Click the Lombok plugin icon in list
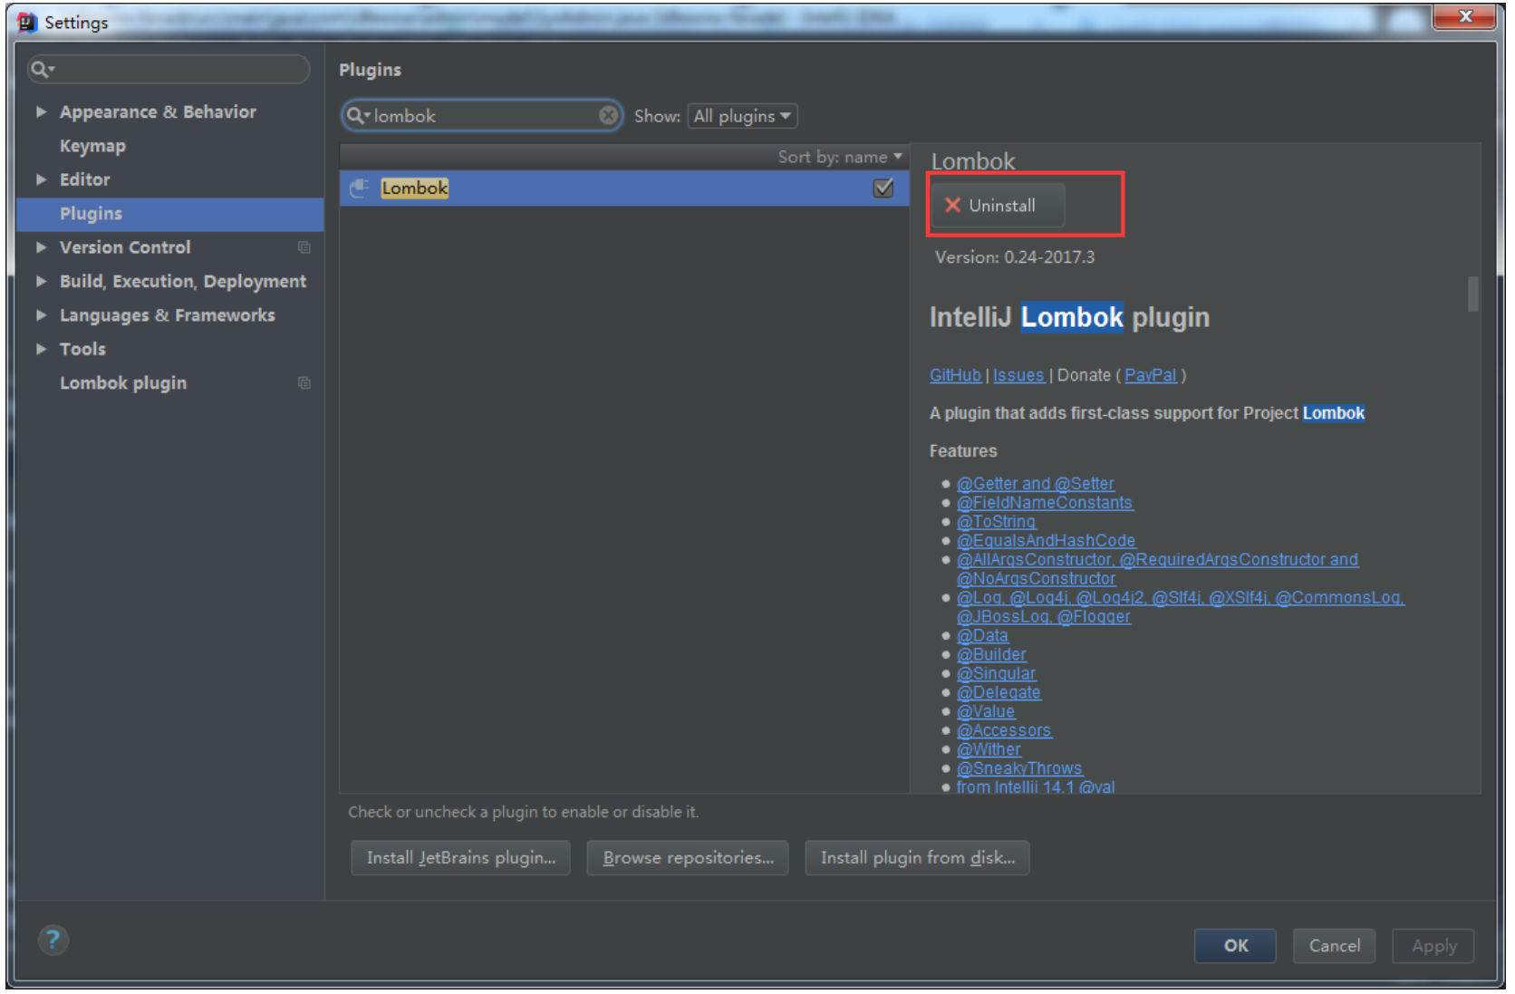 coord(359,188)
